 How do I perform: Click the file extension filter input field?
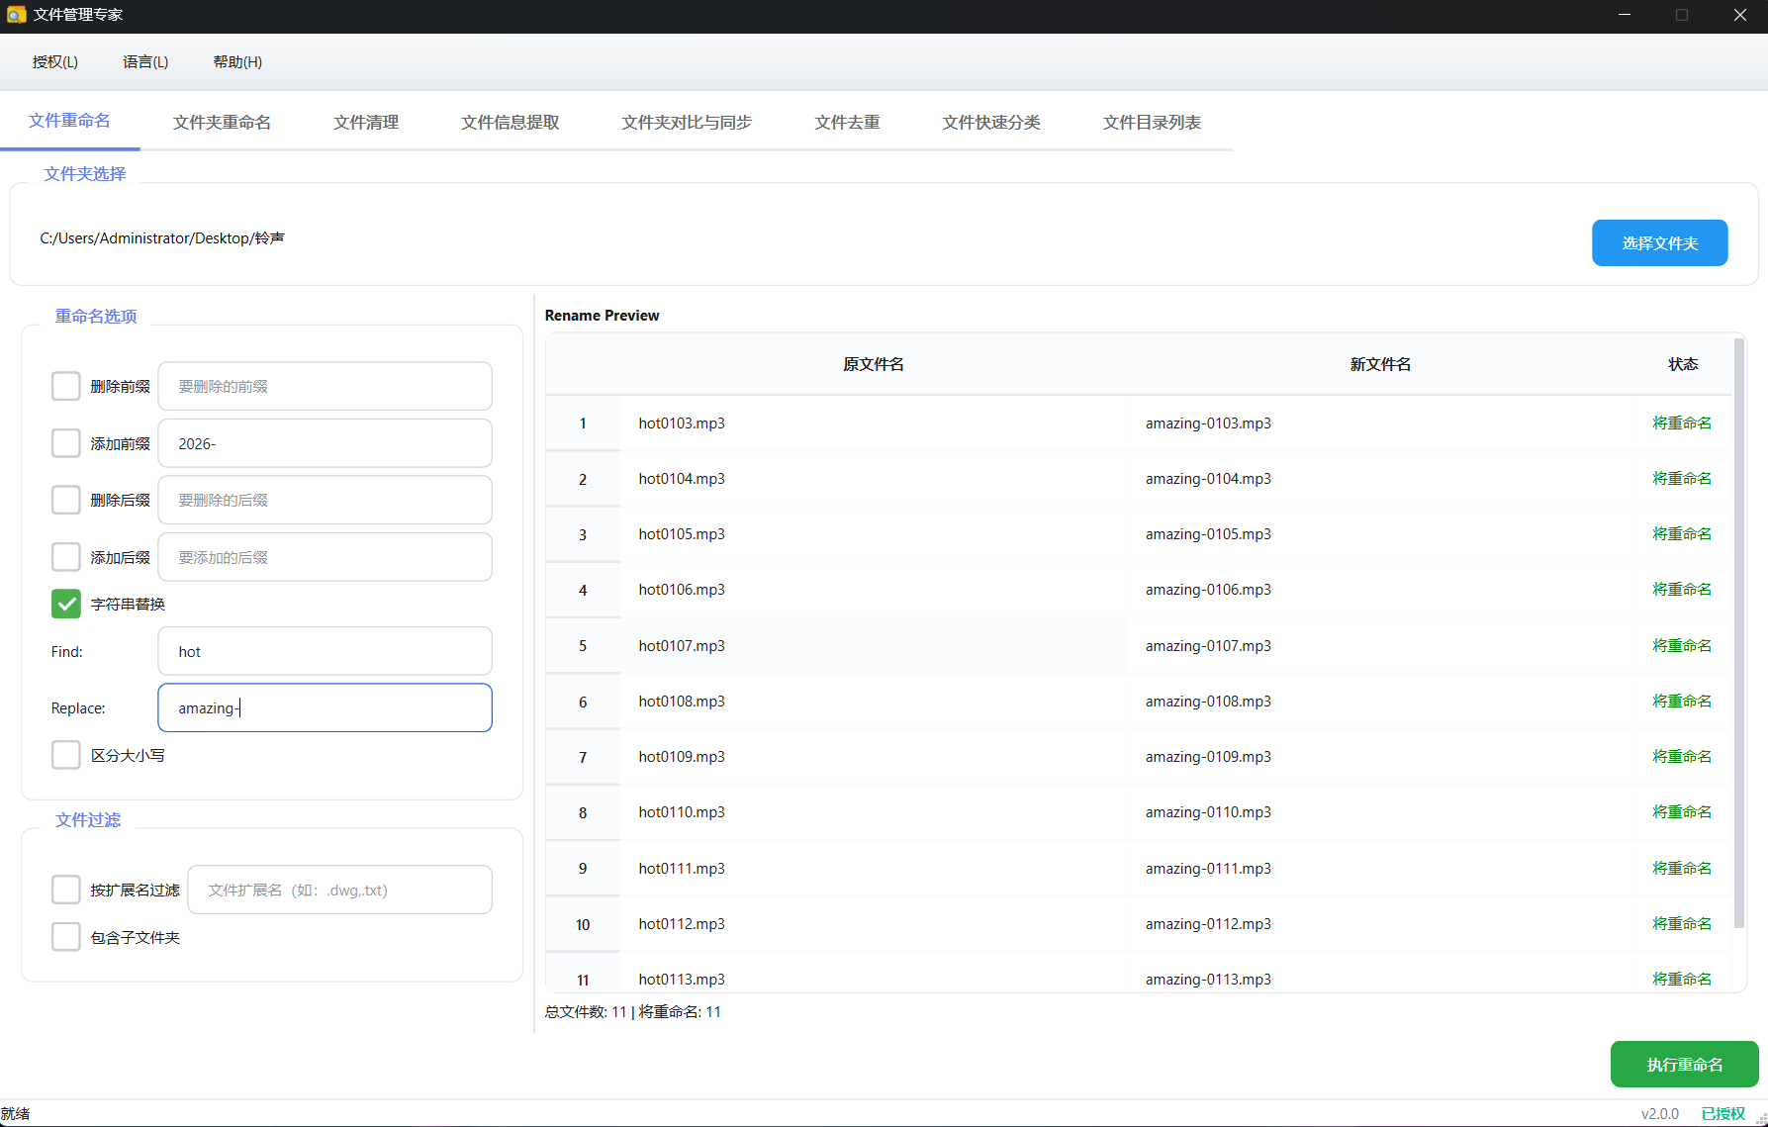[339, 890]
